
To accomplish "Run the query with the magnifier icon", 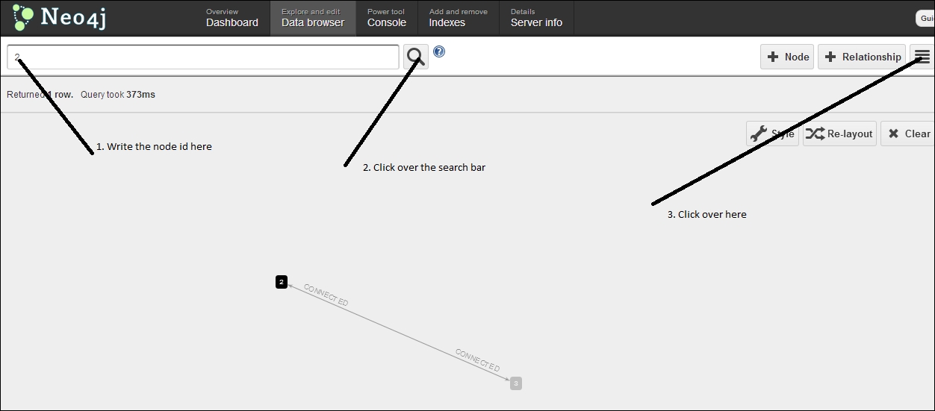I will [416, 57].
